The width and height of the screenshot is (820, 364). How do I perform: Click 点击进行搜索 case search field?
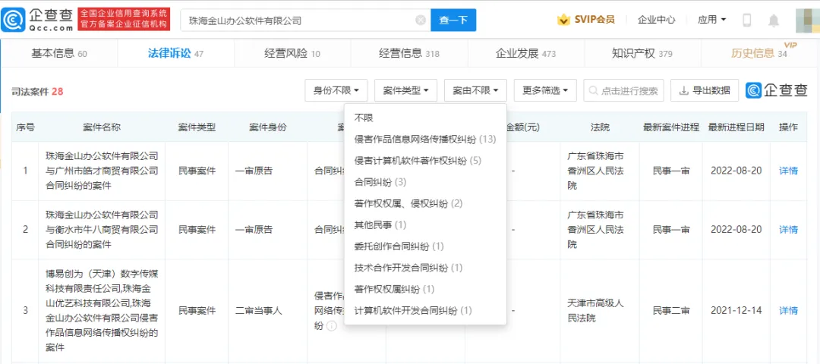pyautogui.click(x=623, y=90)
